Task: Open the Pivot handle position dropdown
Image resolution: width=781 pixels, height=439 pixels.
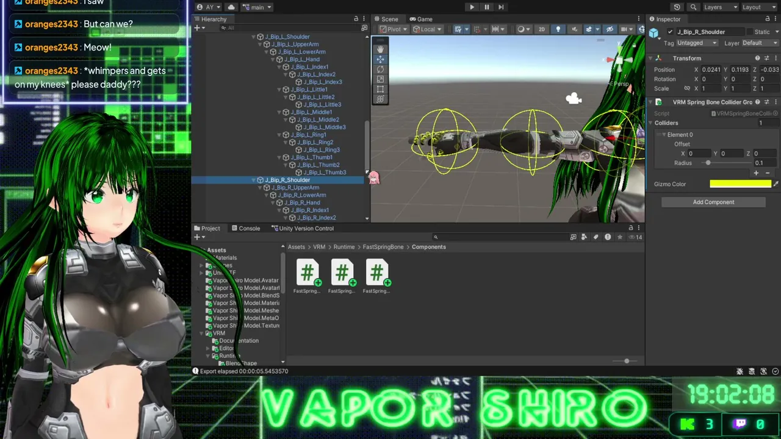Action: click(x=394, y=29)
